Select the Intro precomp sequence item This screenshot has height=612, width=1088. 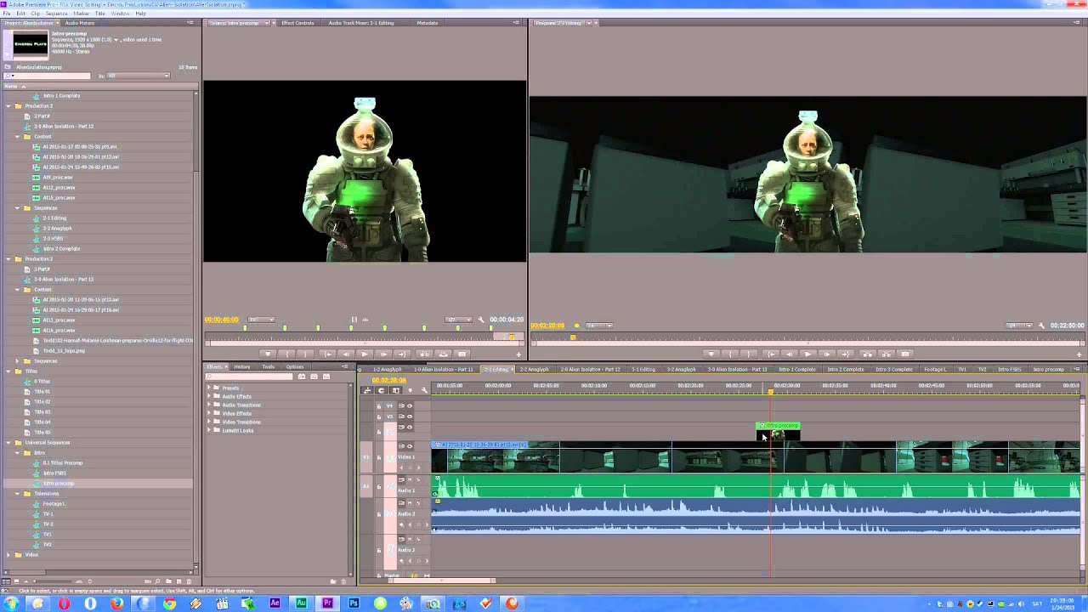(x=59, y=484)
